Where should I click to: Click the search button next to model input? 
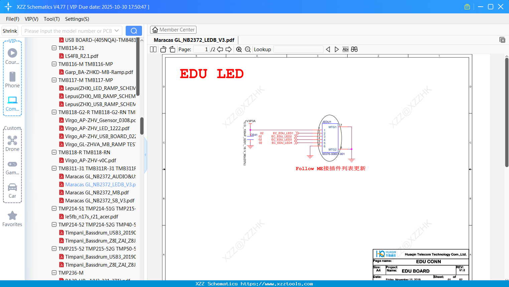134,31
